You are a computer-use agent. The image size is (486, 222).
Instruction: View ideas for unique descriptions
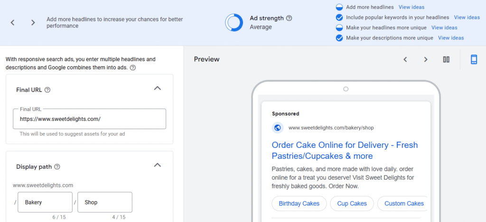(451, 38)
